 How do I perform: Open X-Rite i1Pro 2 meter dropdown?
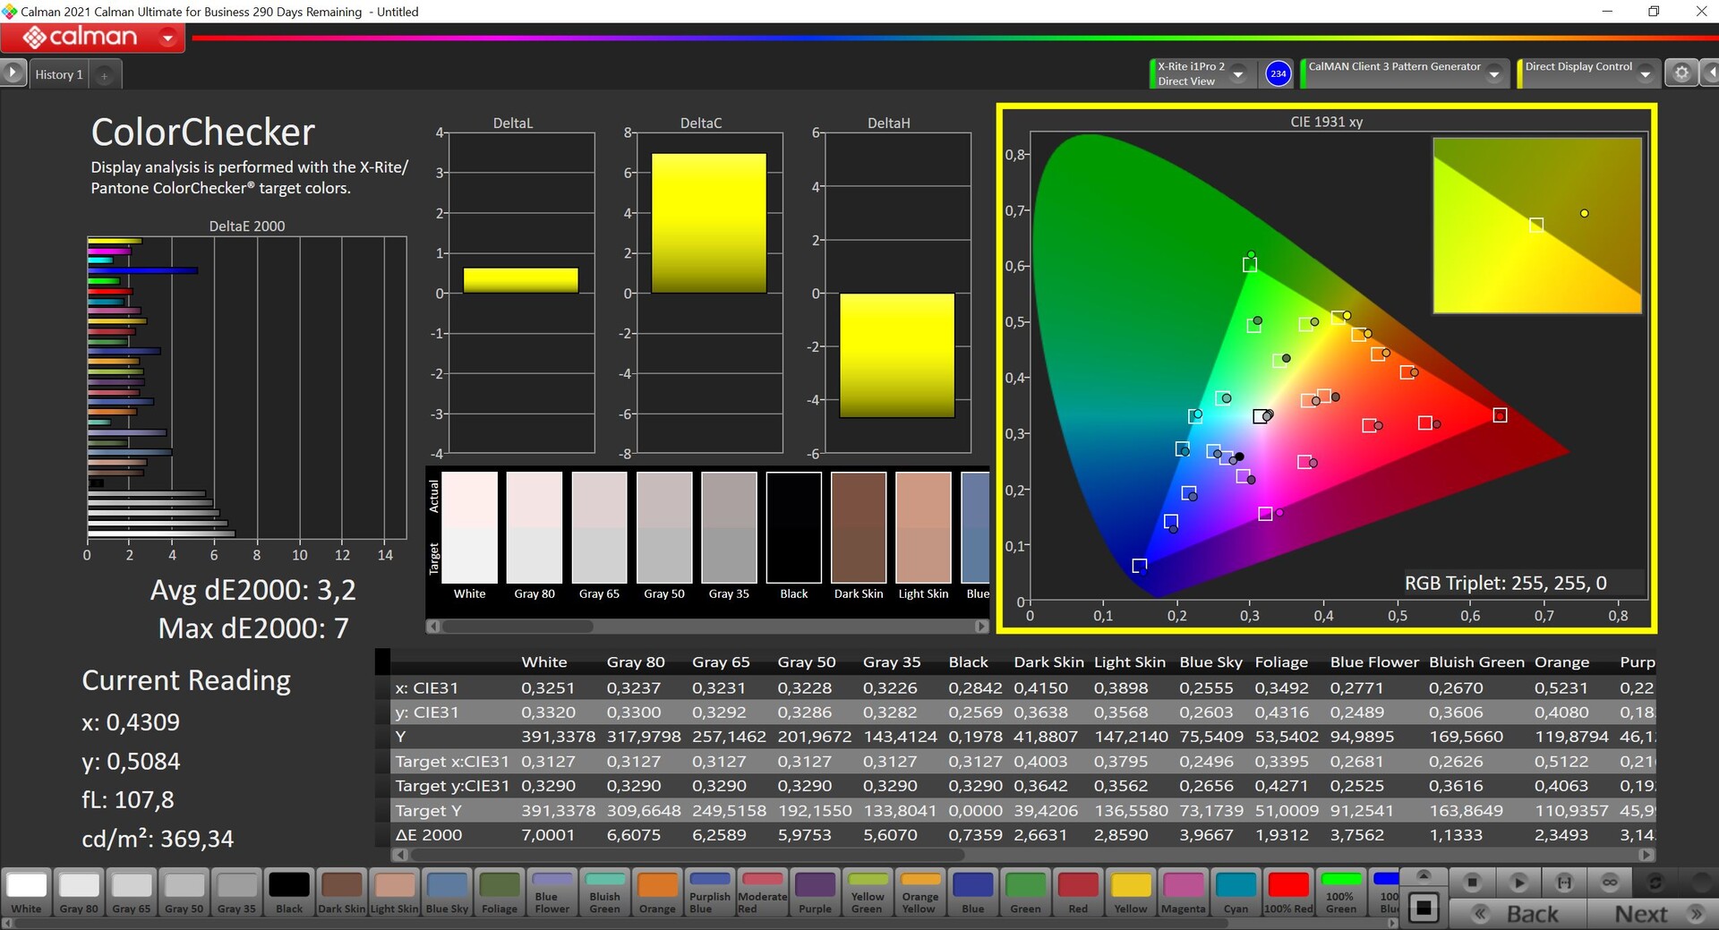click(1238, 74)
